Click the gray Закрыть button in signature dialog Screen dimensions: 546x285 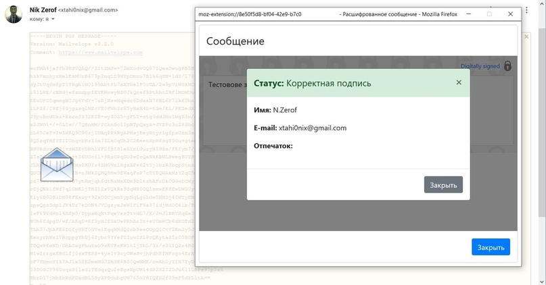[x=443, y=184]
